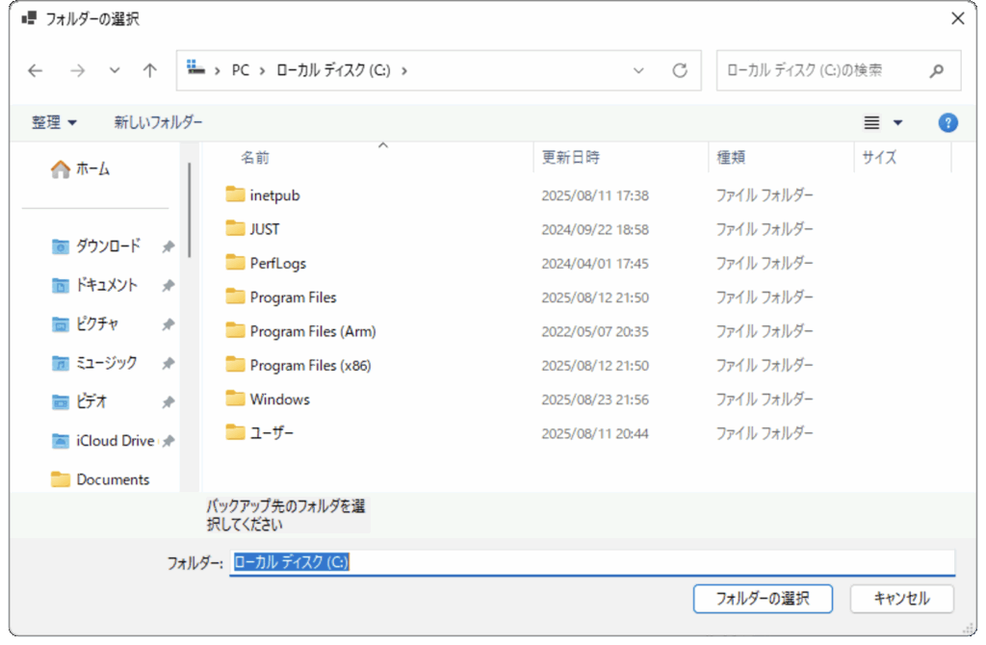Screen dimensions: 986x645
Task: Refresh the current folder view
Action: tap(679, 70)
